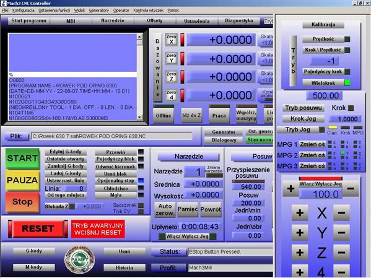This screenshot has width=371, height=278.
Task: Toggle Prędkość MPG mode
Action: [323, 39]
